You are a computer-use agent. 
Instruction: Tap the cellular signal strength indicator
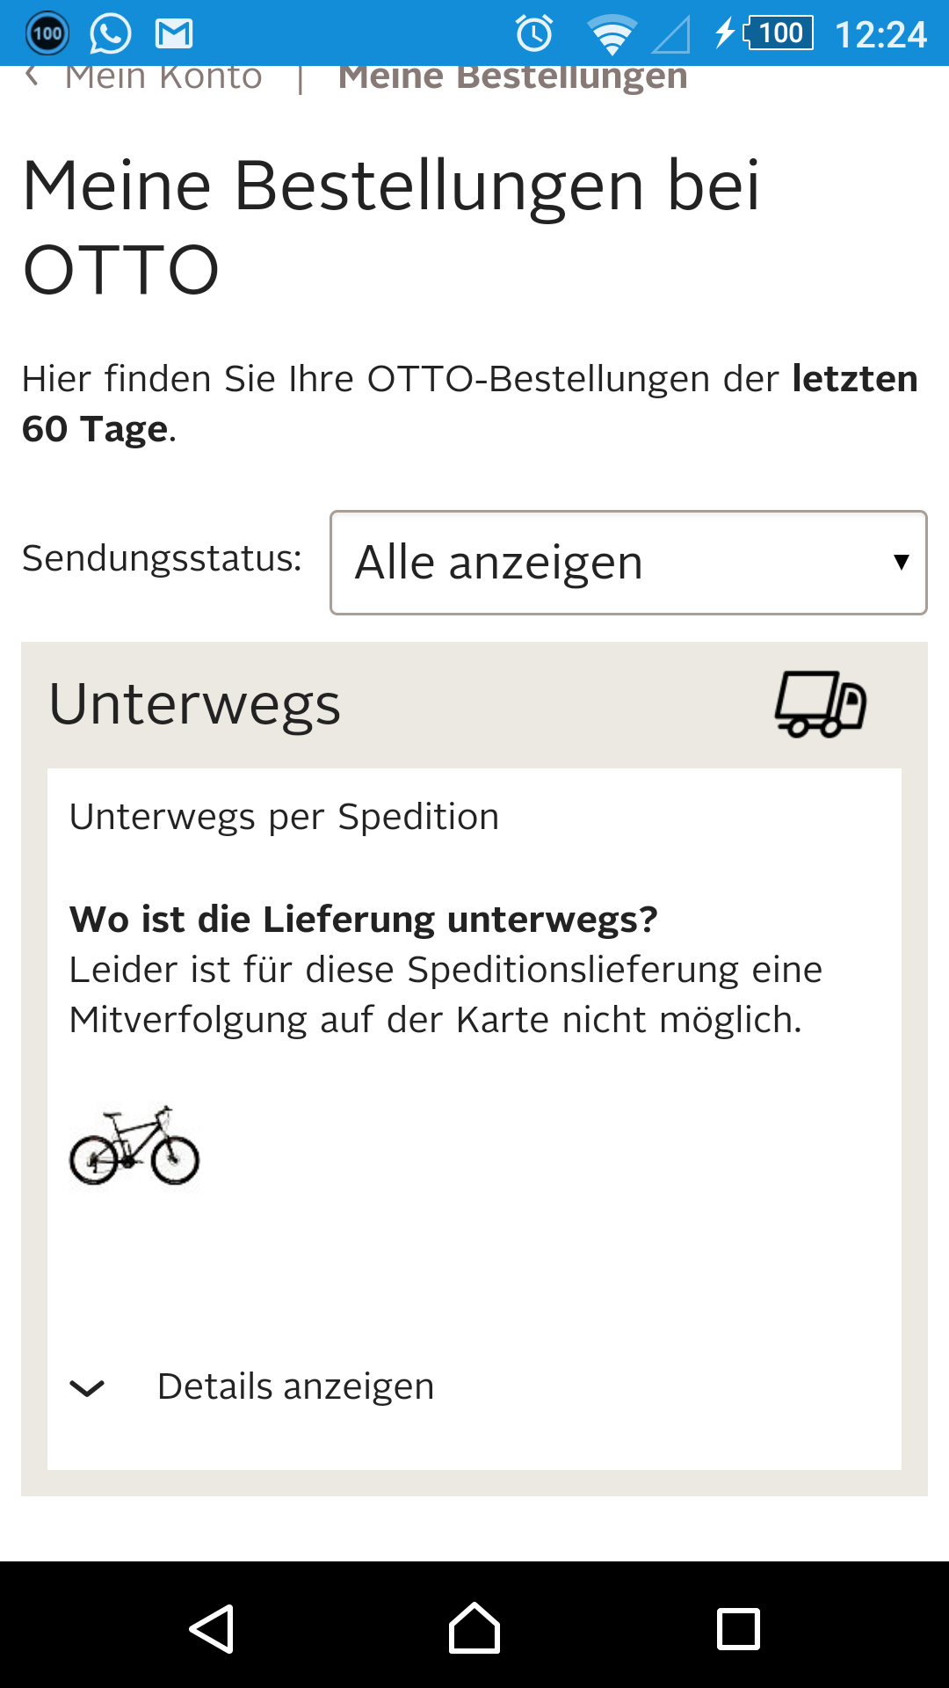coord(670,33)
